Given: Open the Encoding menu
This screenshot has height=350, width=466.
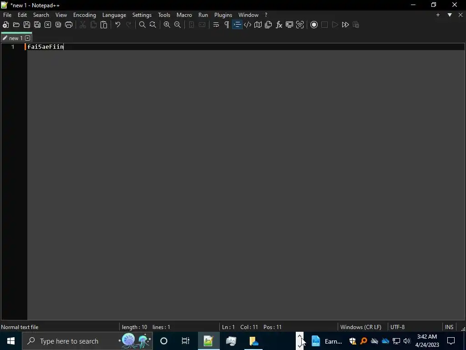Looking at the screenshot, I should coord(85,15).
